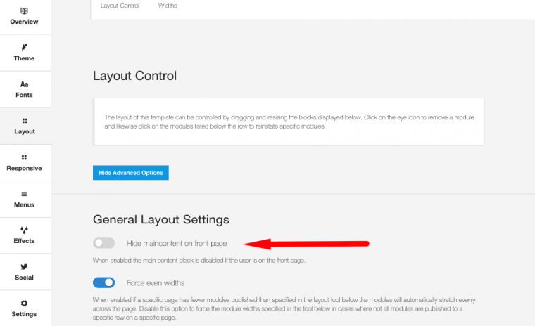Switch to the Layout Control tab

click(120, 6)
